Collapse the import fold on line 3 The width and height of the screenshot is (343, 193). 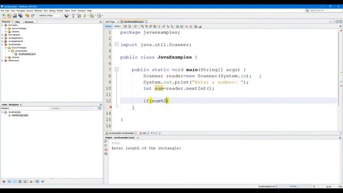tap(117, 44)
